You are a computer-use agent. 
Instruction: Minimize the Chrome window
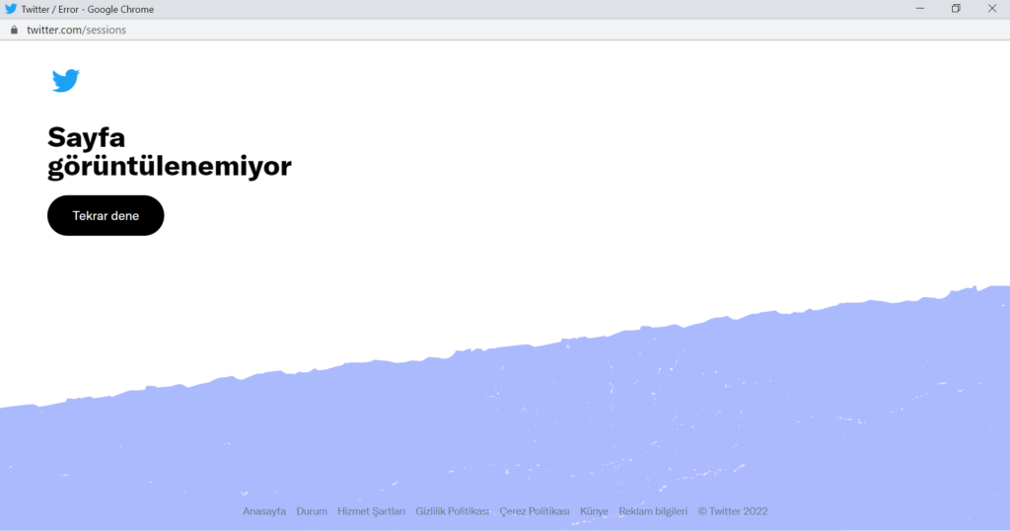tap(919, 9)
